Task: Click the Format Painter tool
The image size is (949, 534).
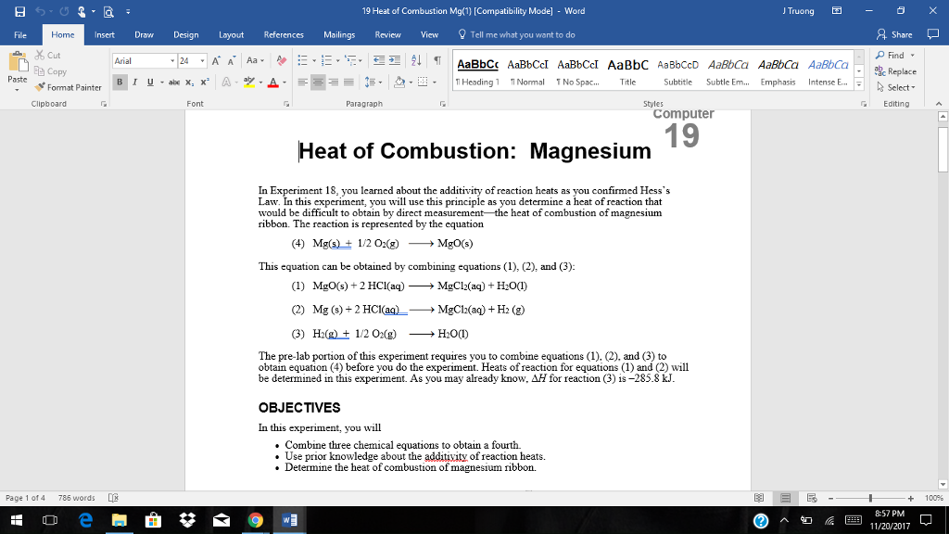Action: tap(68, 87)
